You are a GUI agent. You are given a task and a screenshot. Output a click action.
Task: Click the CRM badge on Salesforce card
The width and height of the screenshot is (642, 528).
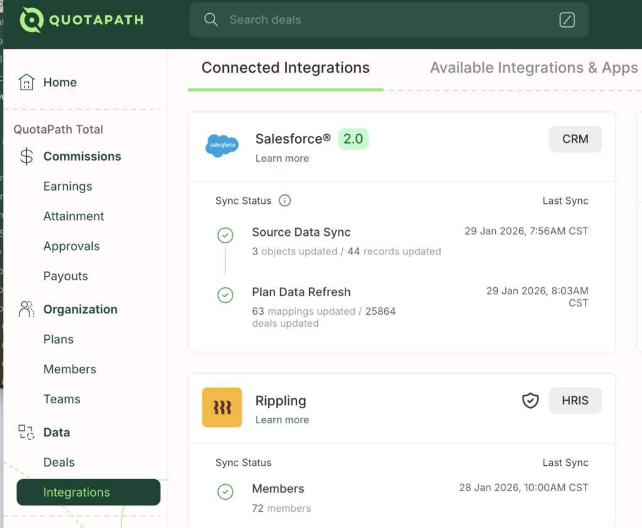click(x=575, y=139)
